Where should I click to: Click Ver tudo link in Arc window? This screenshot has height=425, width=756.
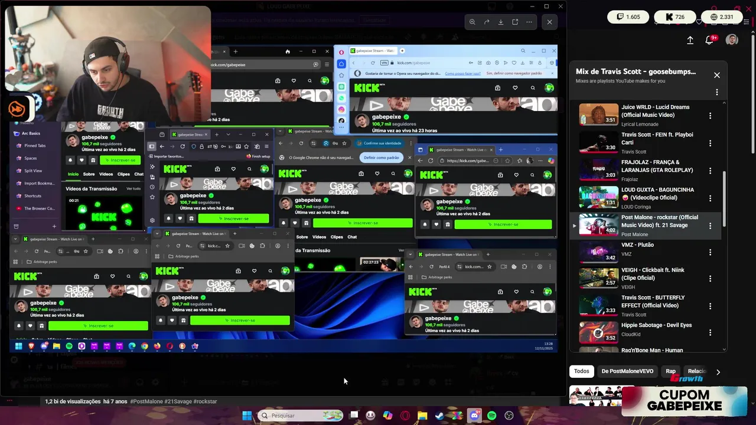[x=133, y=189]
